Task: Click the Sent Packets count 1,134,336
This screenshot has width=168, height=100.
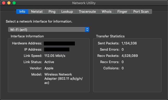Action: [129, 43]
